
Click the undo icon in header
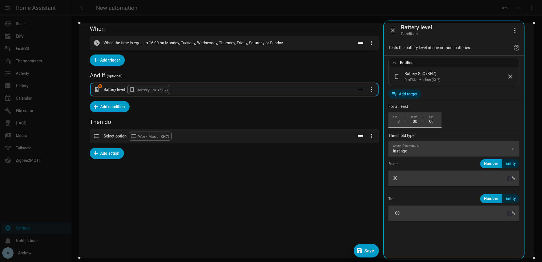pyautogui.click(x=505, y=8)
